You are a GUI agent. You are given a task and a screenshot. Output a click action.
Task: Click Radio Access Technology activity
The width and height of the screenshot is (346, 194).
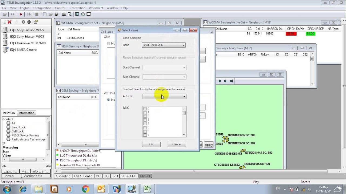coord(28,139)
